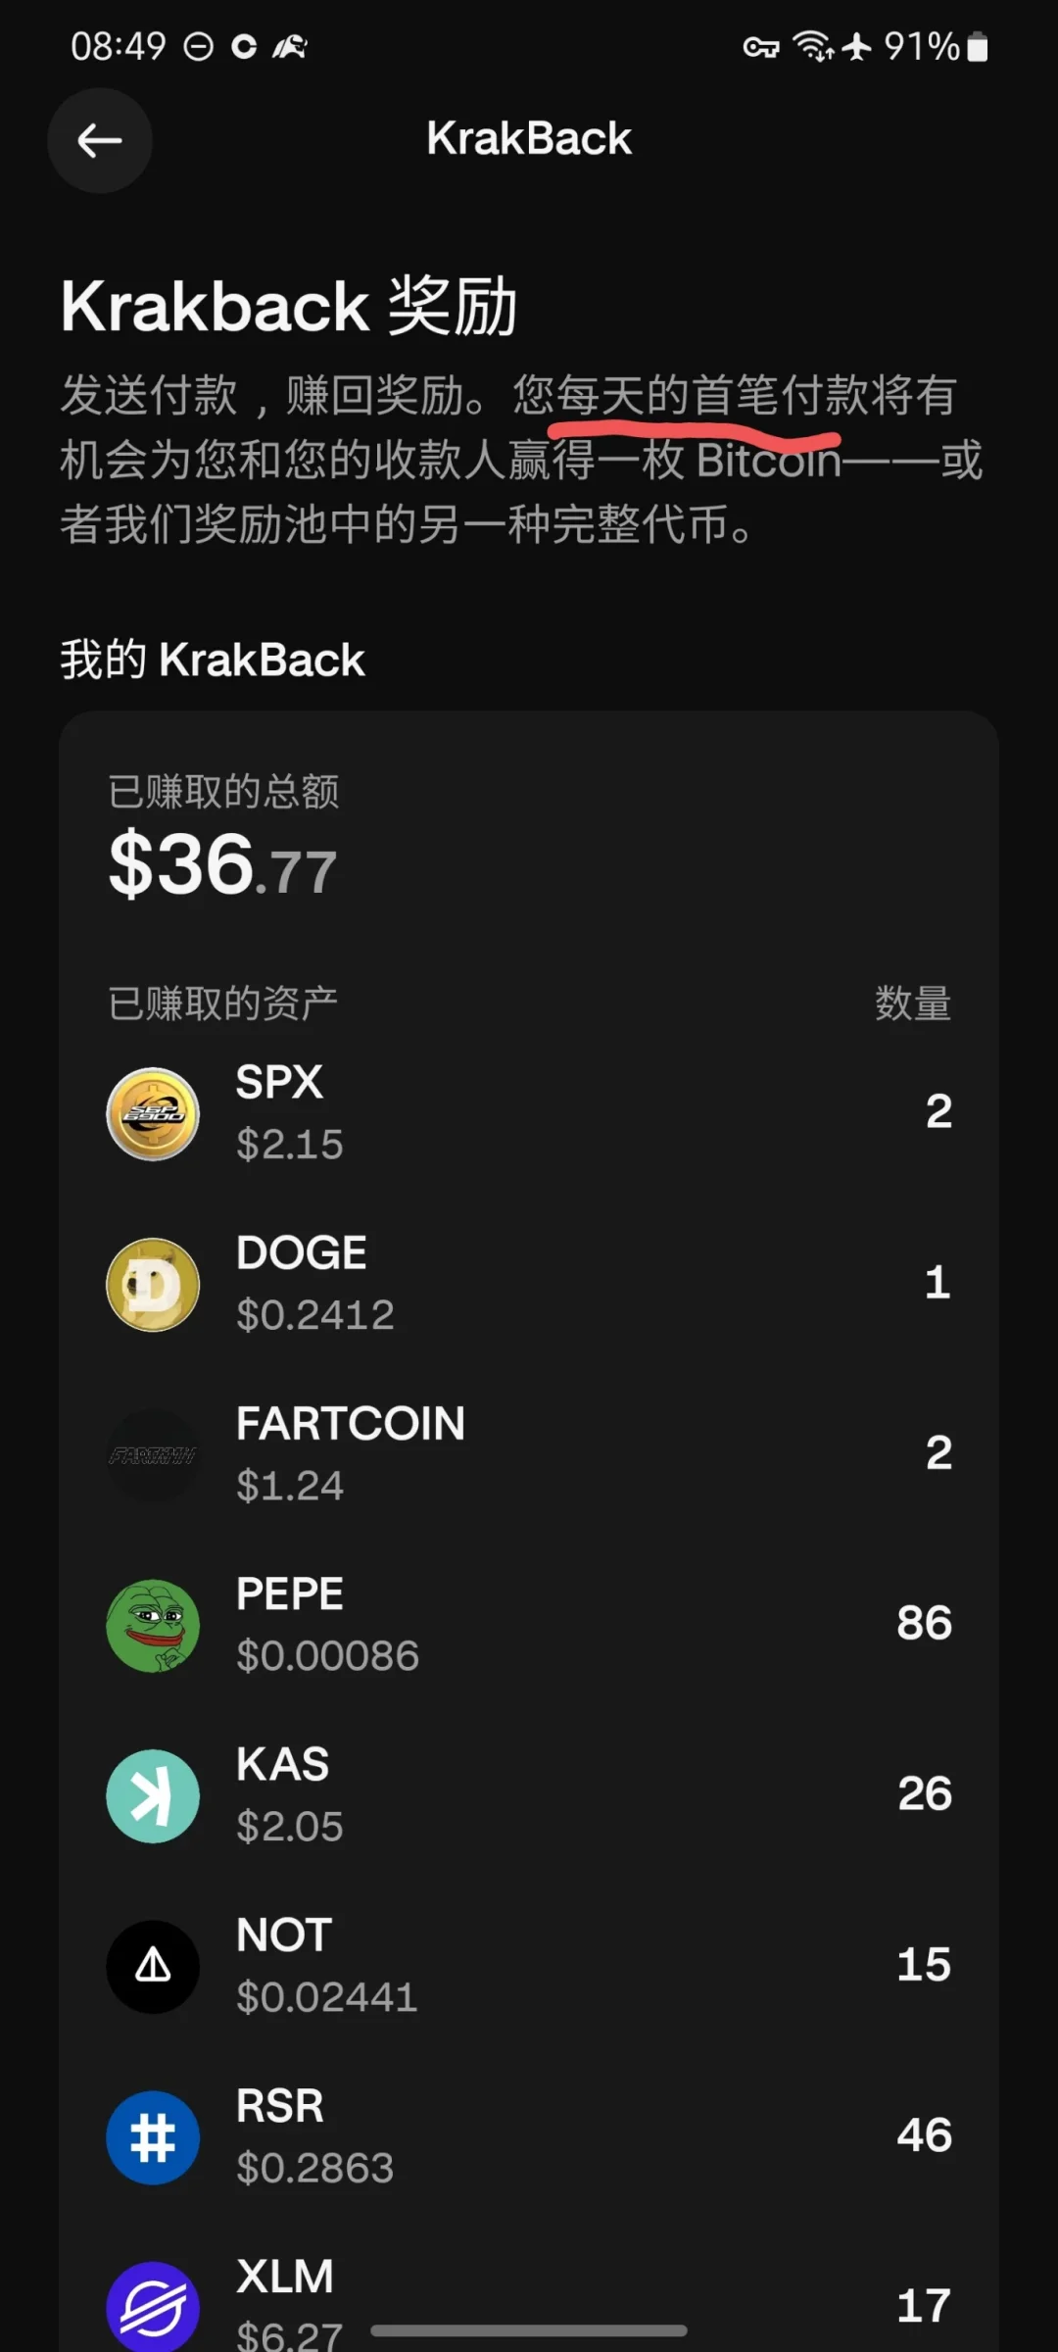Tap the KAS token icon

tap(153, 1796)
